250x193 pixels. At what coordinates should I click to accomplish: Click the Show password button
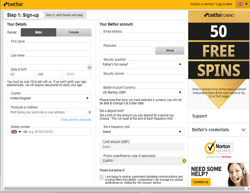(x=170, y=50)
